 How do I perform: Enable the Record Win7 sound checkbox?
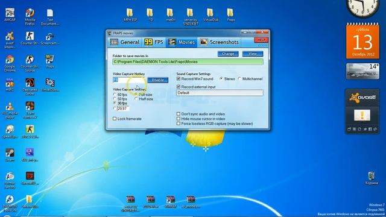click(179, 79)
